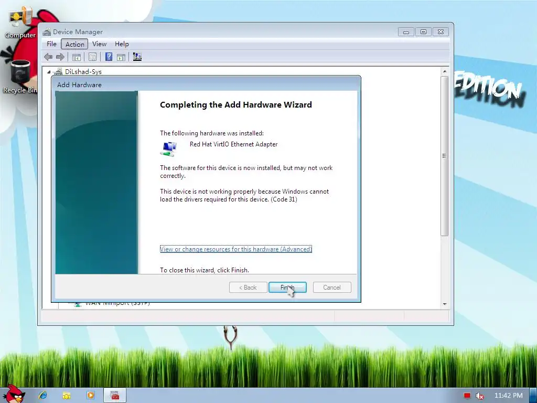The width and height of the screenshot is (537, 403).
Task: Open the View menu
Action: (99, 44)
